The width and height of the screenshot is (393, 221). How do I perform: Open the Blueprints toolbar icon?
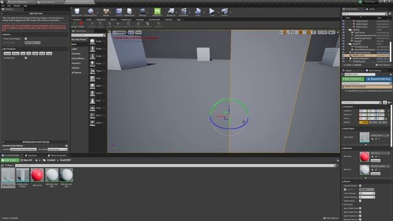coord(171,12)
